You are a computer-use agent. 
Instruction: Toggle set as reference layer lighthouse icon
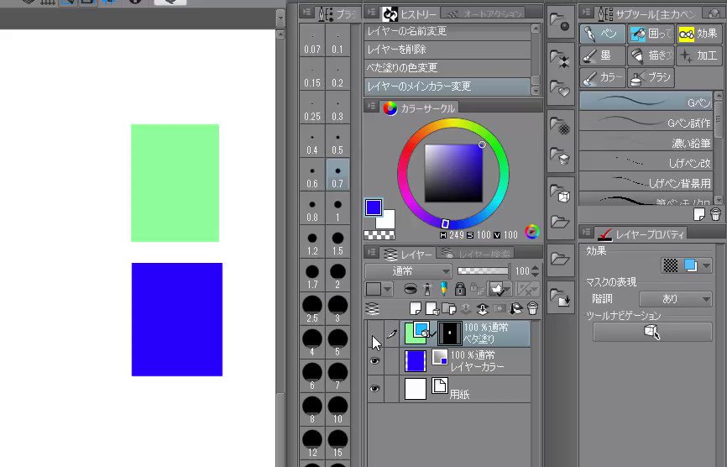[x=427, y=290]
